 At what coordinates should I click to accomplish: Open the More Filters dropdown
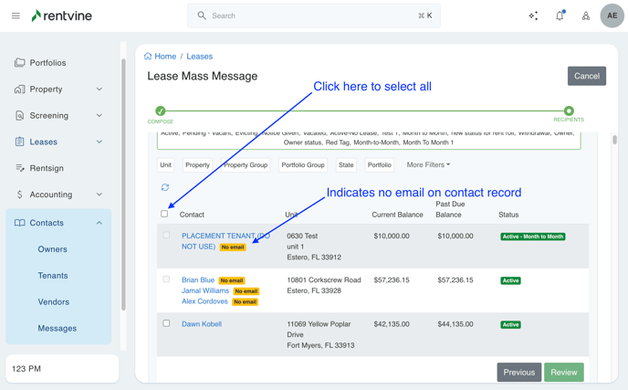coord(428,165)
